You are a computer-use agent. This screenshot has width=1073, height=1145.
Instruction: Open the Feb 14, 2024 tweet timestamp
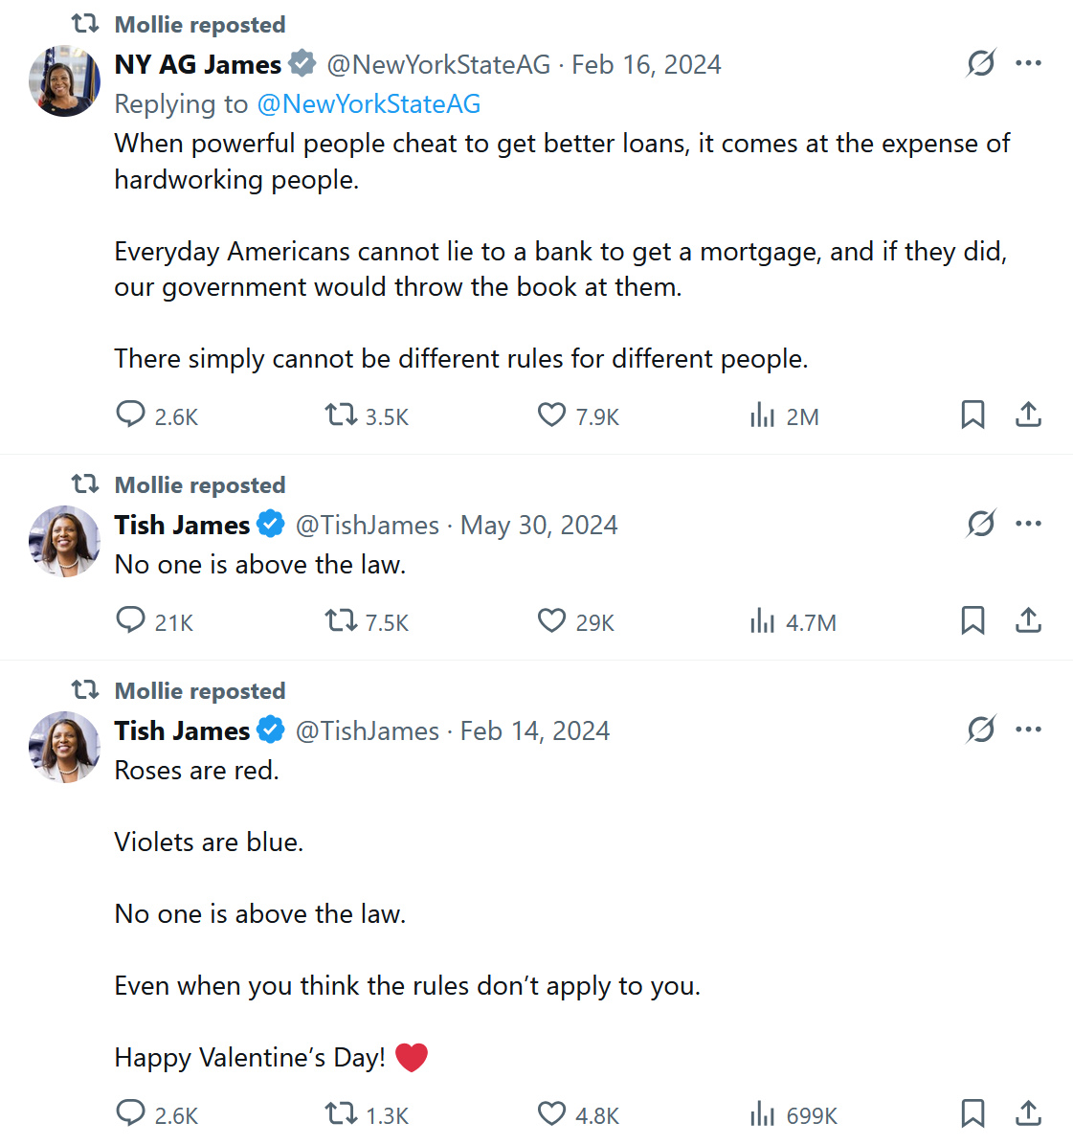click(x=534, y=730)
